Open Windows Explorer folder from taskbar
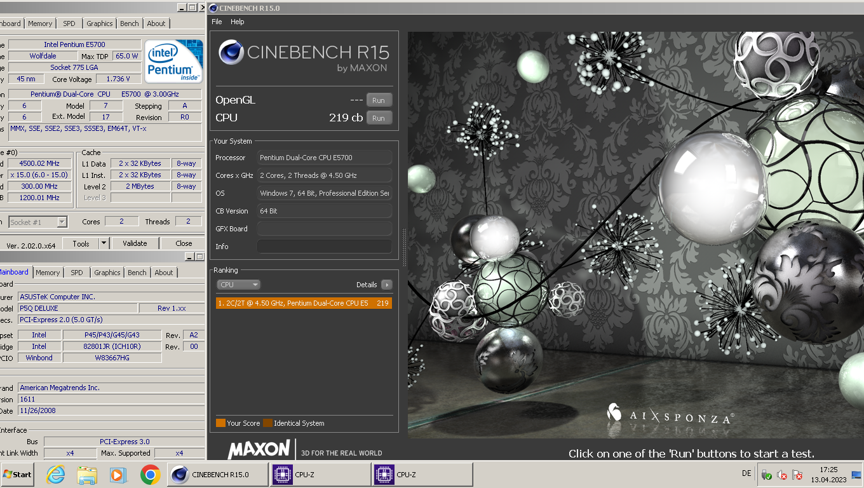The height and width of the screenshot is (488, 864). (x=87, y=475)
